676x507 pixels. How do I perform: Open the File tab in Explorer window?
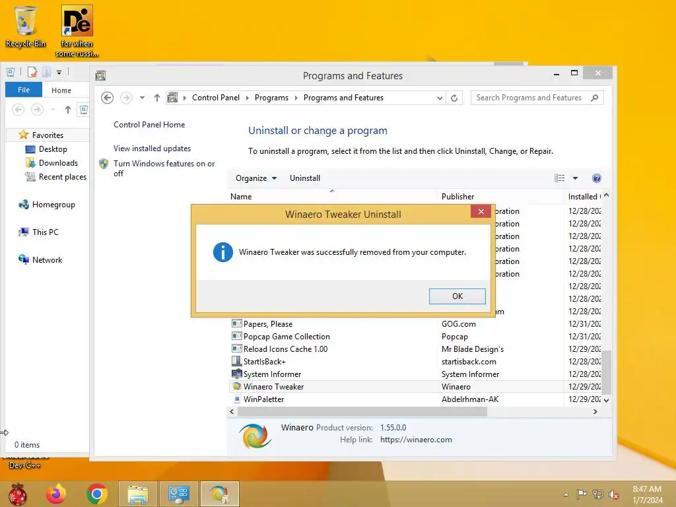click(24, 90)
